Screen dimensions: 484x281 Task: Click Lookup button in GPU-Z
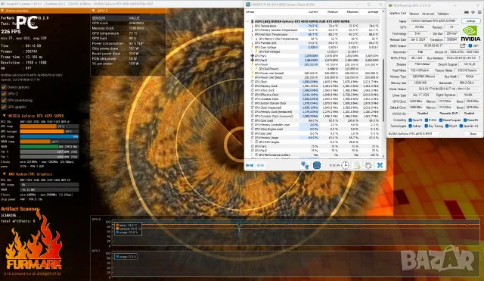coord(470,20)
